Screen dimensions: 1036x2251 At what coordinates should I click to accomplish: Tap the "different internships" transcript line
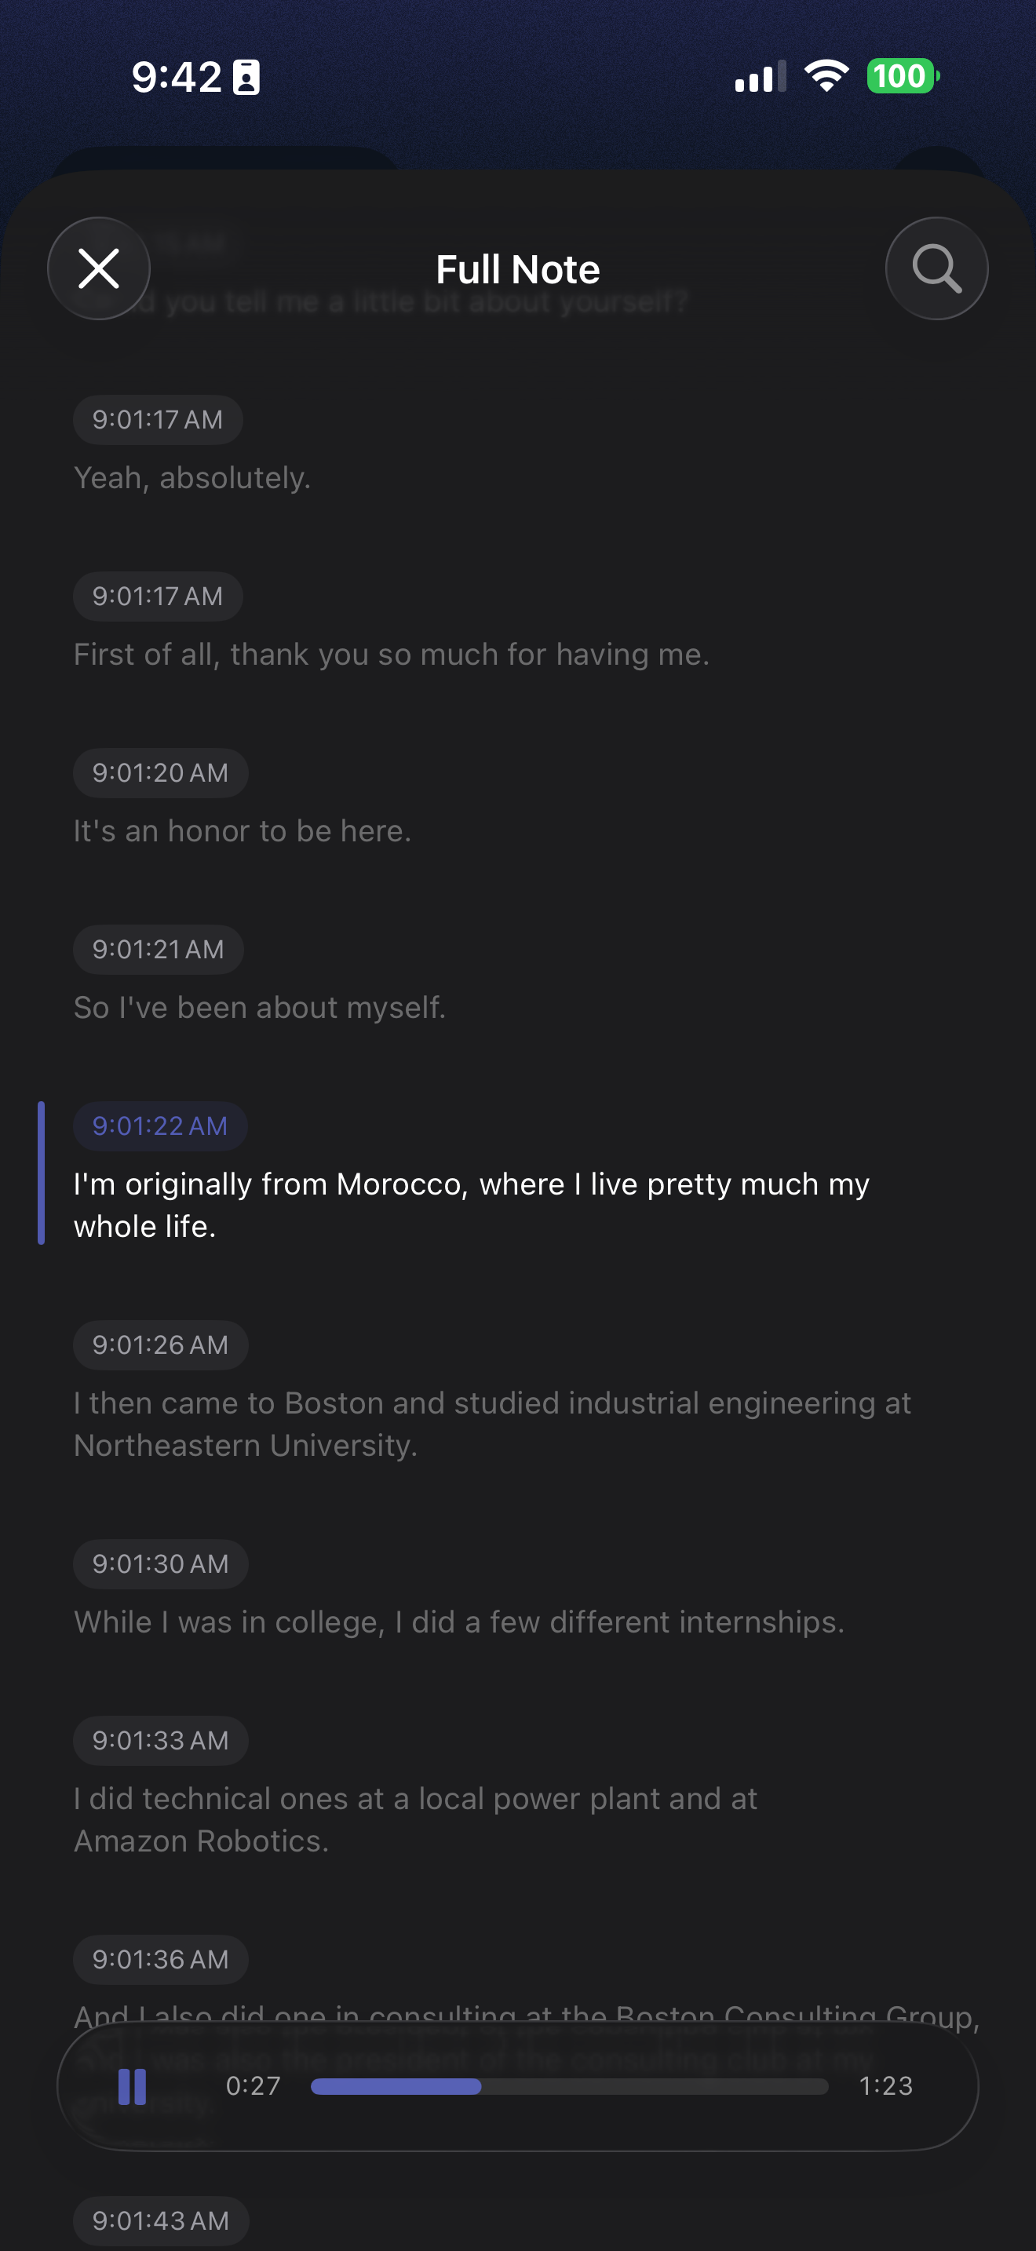(458, 1622)
